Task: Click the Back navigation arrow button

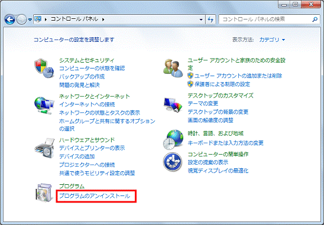Action: pyautogui.click(x=9, y=19)
